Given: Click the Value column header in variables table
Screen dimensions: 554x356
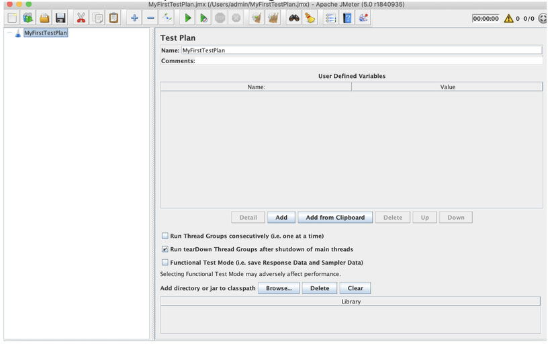Looking at the screenshot, I should point(447,87).
